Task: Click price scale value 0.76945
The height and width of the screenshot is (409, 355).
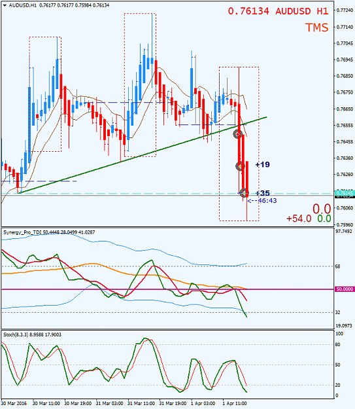Action: pos(345,60)
